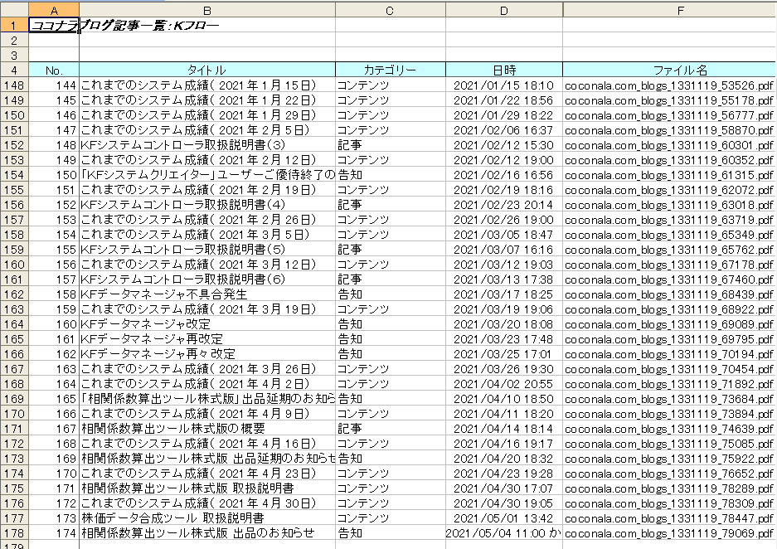The height and width of the screenshot is (549, 777).
Task: Select title cell 株価データ合成ツール 取扱説明書
Action: pyautogui.click(x=207, y=518)
